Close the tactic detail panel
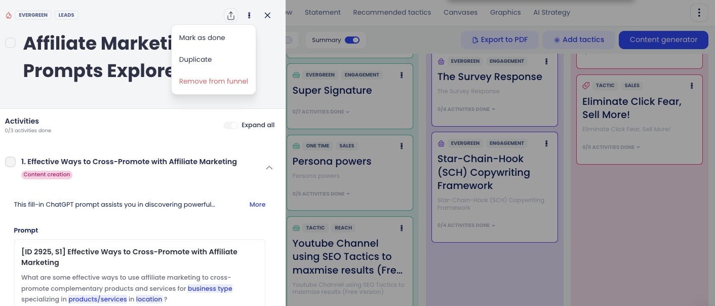The image size is (715, 306). pos(267,16)
